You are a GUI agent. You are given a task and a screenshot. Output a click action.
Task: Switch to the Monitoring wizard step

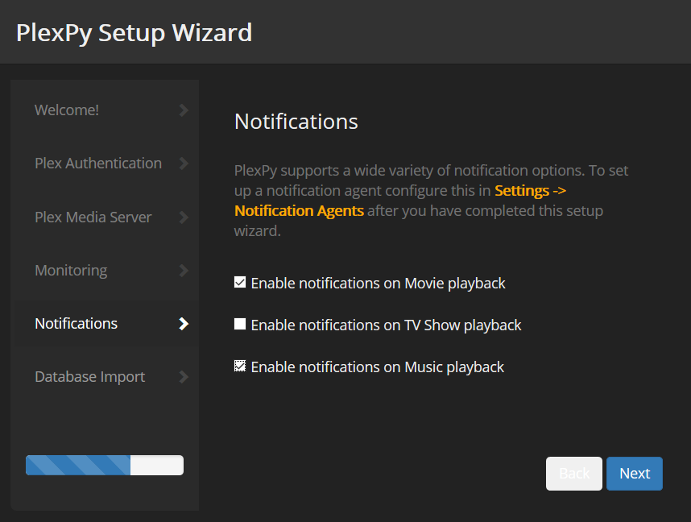coord(71,270)
